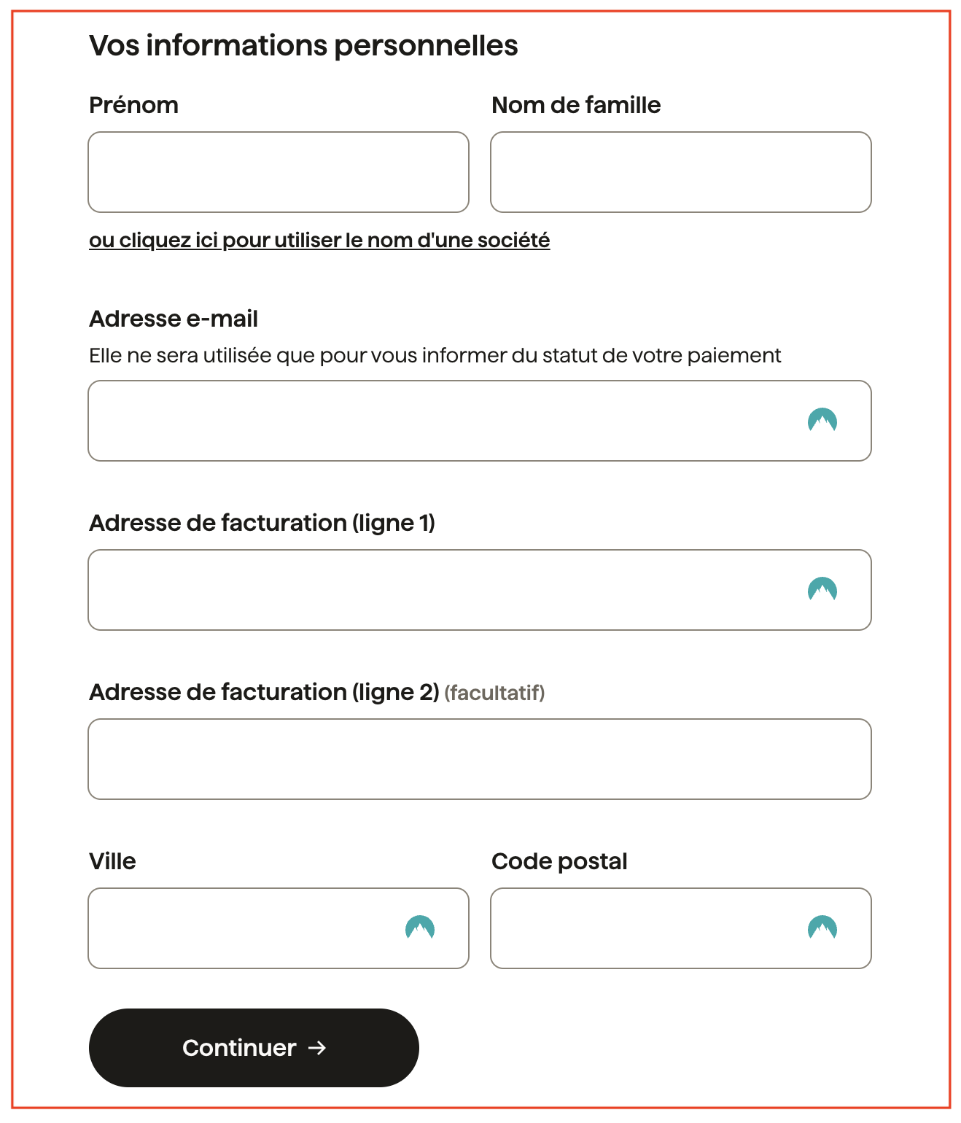Click the NordPass icon in billing address line 1
Screen dimensions: 961x1123
point(822,589)
